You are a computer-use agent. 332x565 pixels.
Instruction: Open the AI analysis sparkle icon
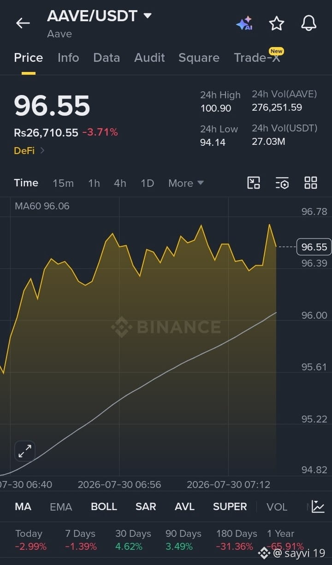point(244,23)
